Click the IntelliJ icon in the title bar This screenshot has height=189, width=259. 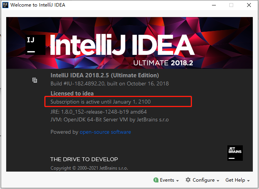(x=5, y=5)
